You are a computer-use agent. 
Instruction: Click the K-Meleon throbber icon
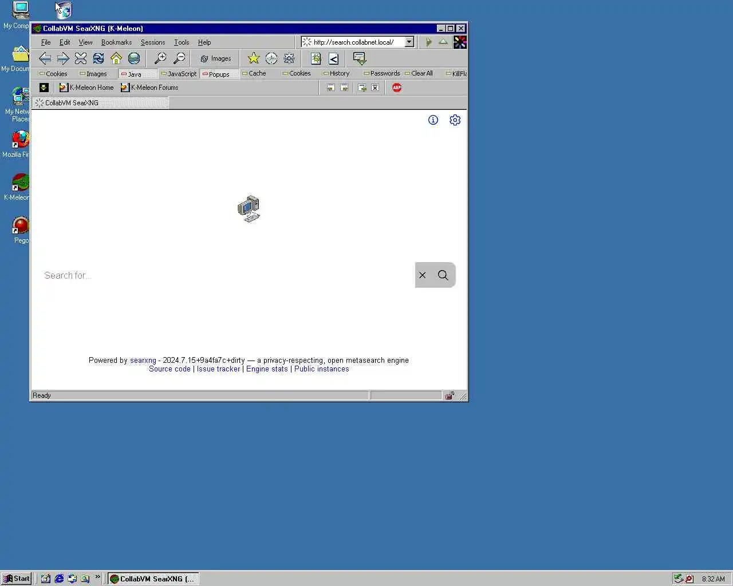460,42
